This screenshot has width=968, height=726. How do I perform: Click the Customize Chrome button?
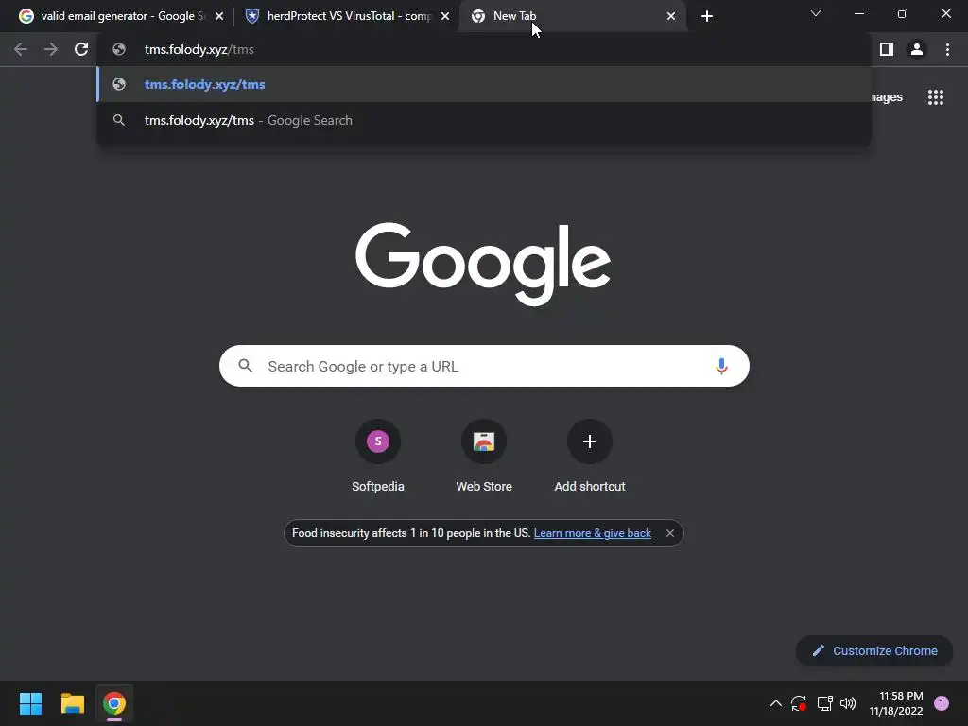[874, 650]
